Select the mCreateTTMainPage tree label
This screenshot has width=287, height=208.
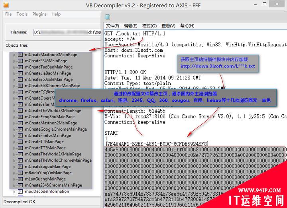coord(44,141)
